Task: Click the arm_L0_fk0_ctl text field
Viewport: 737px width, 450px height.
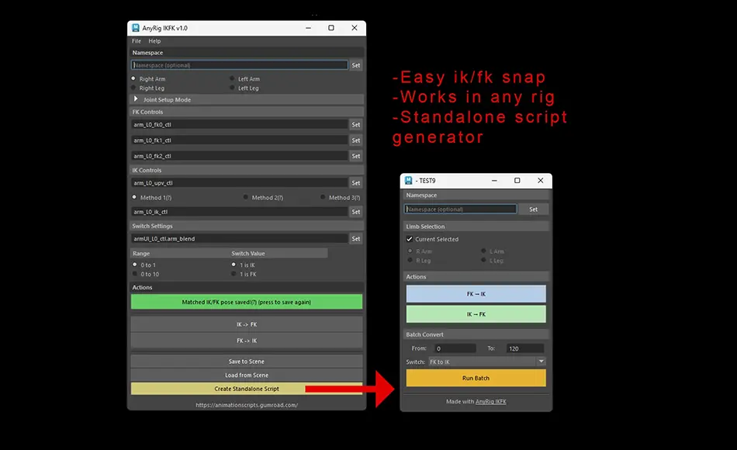Action: pos(239,125)
